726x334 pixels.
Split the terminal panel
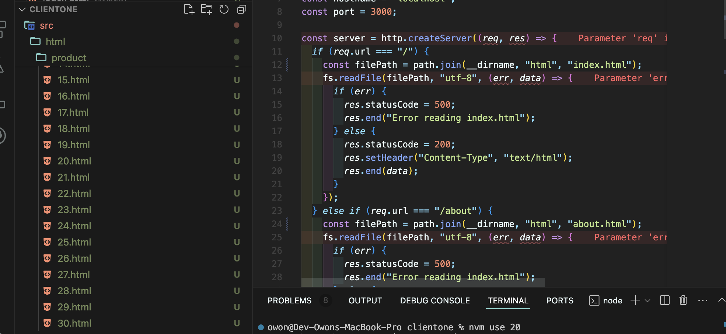[x=665, y=300]
